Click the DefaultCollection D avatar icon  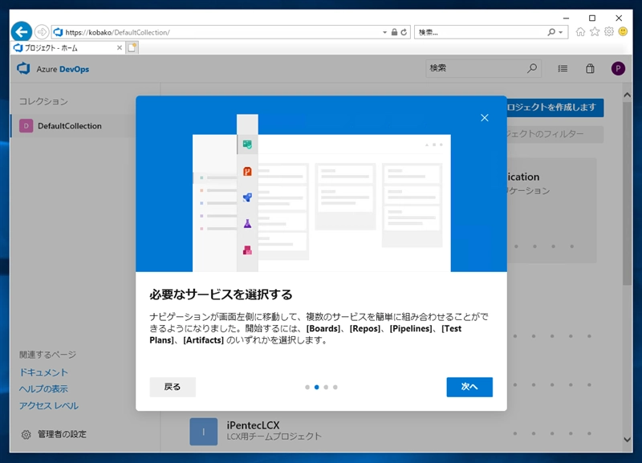(x=26, y=126)
